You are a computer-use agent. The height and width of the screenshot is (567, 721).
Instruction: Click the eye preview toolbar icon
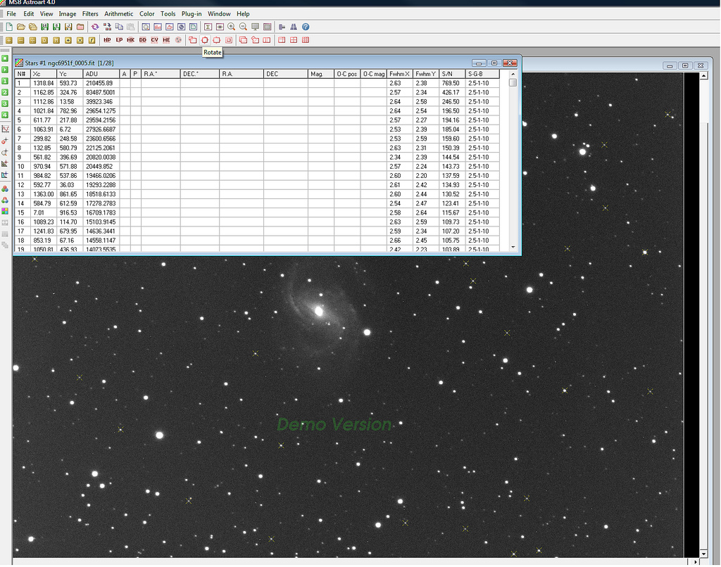[220, 27]
